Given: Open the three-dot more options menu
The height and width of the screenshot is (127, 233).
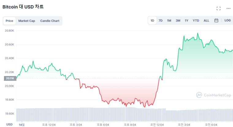Looking at the screenshot, I should click(228, 9).
